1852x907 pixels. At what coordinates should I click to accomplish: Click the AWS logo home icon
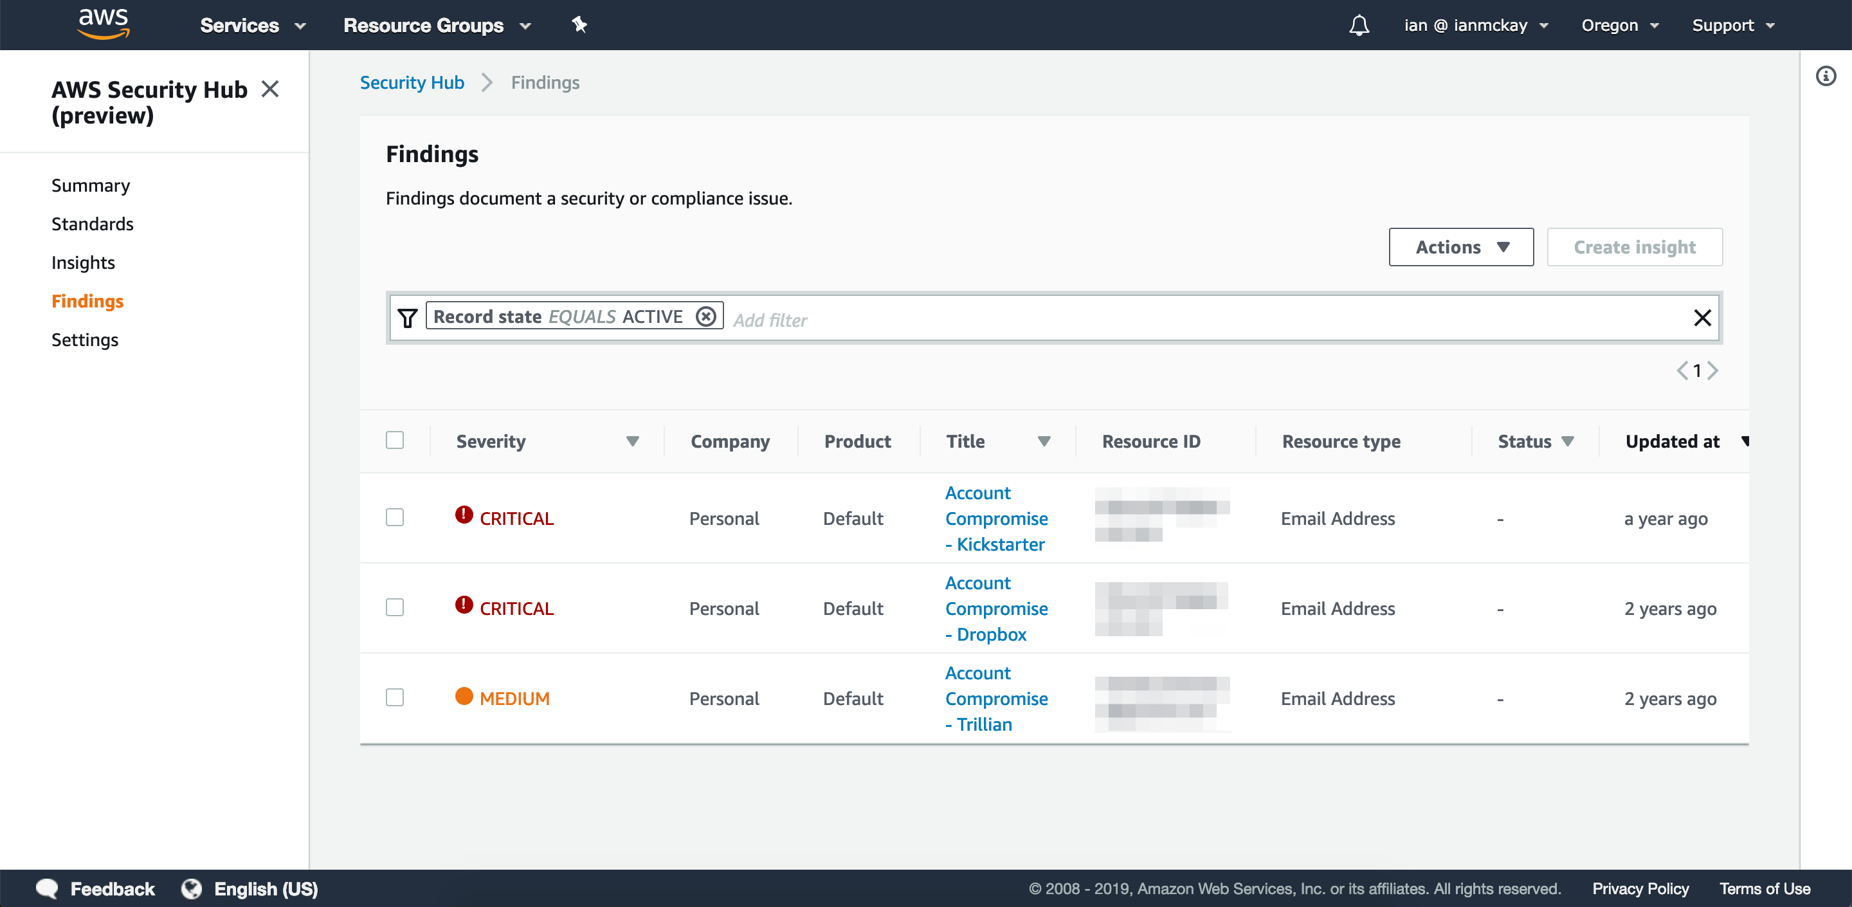click(x=103, y=24)
